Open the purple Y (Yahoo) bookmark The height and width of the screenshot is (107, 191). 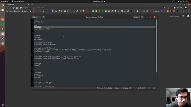click(161, 11)
